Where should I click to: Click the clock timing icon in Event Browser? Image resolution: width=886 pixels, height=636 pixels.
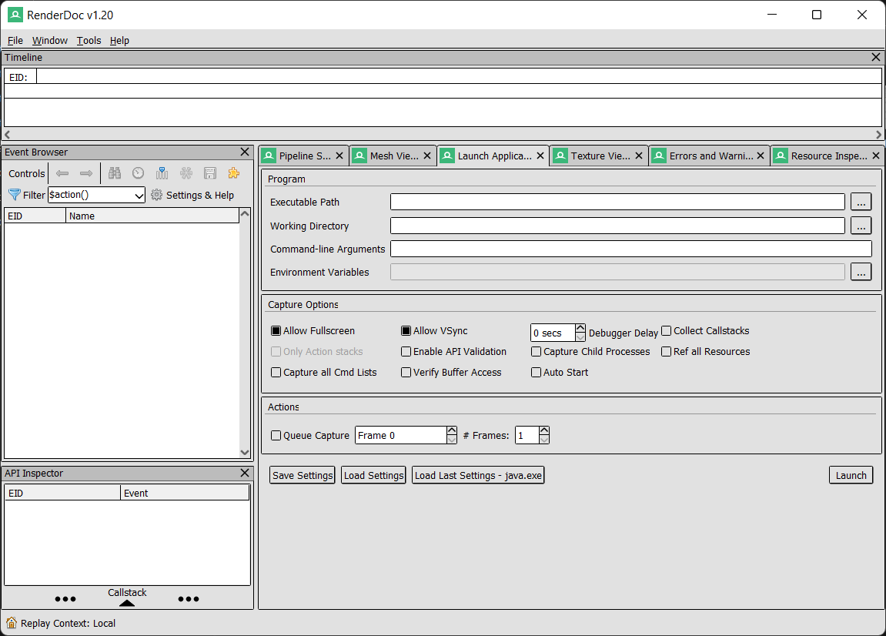tap(138, 173)
